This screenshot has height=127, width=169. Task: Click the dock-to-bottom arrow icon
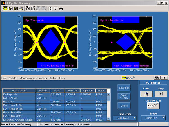[61, 8]
